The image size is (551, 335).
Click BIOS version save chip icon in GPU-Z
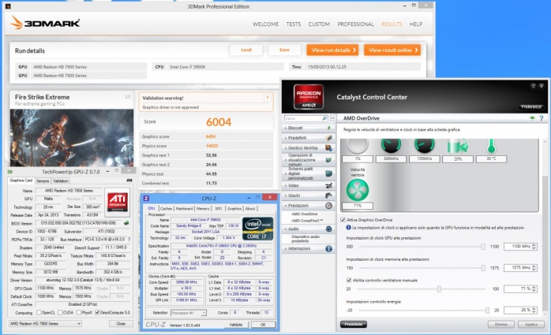point(126,223)
